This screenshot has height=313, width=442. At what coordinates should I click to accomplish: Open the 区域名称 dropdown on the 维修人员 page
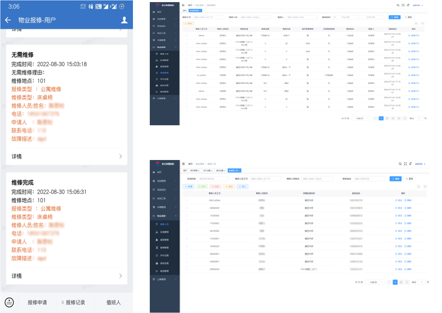[x=213, y=179]
